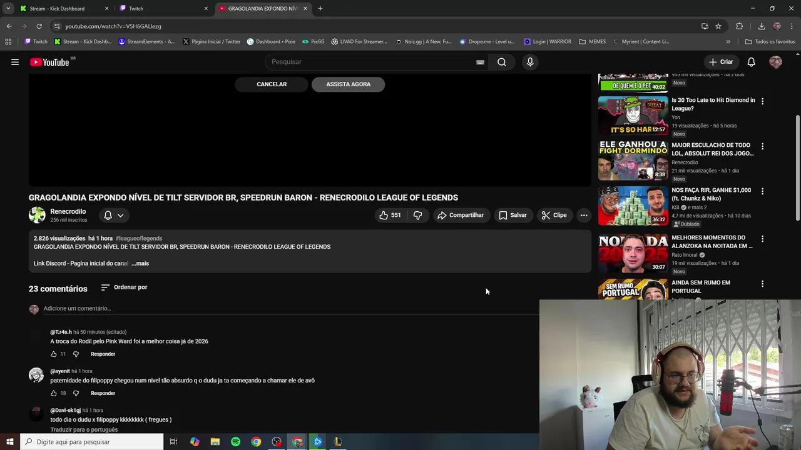Viewport: 801px width, 450px height.
Task: Reload the page in Chrome
Action: [39, 26]
